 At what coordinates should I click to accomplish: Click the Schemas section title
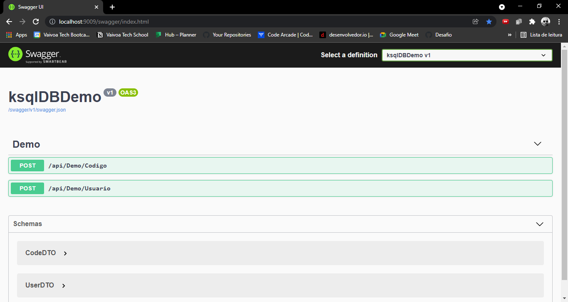(27, 224)
